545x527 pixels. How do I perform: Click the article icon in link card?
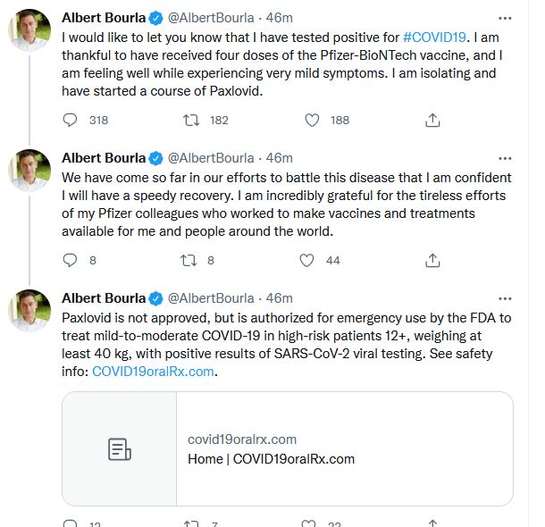pyautogui.click(x=120, y=449)
